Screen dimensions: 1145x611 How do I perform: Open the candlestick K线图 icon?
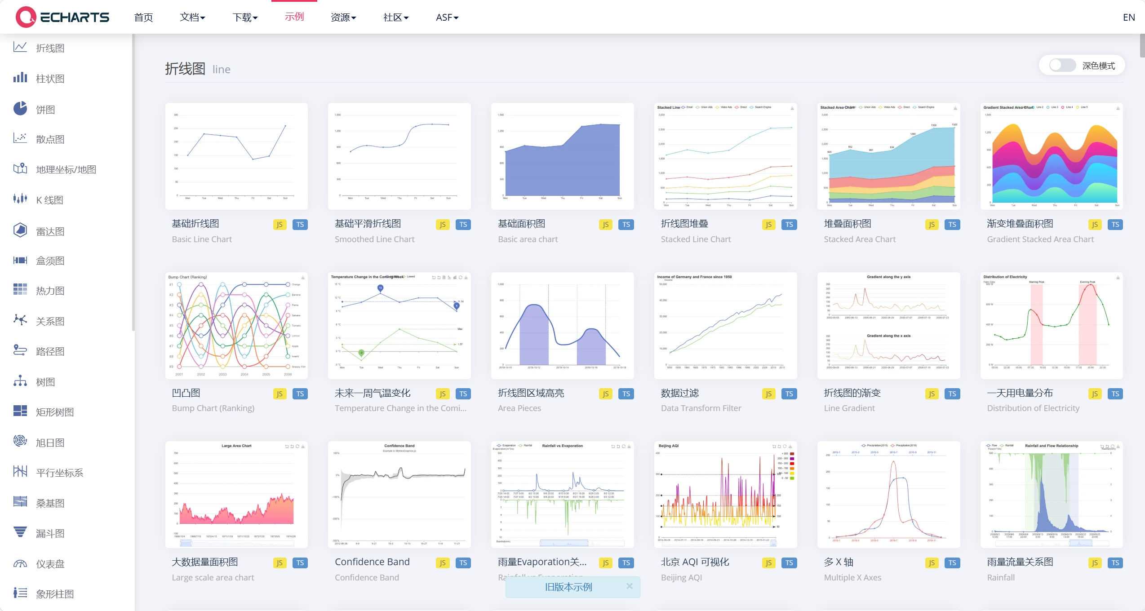coord(20,199)
